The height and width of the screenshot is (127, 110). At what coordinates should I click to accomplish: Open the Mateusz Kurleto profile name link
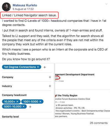point(25,5)
